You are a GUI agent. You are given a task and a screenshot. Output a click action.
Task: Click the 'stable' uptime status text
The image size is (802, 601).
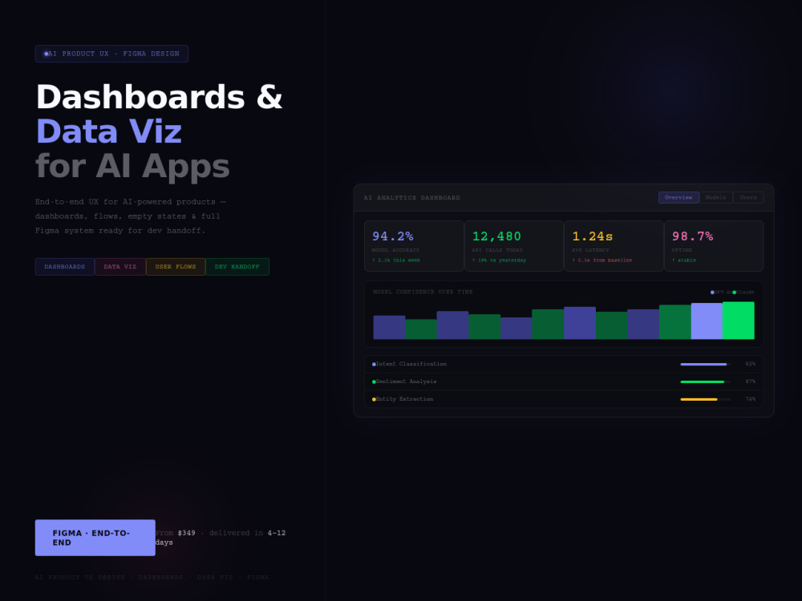pos(684,260)
